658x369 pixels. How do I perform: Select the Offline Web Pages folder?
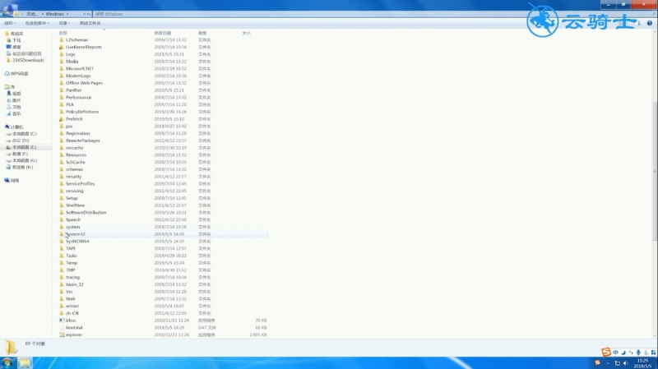(x=85, y=83)
